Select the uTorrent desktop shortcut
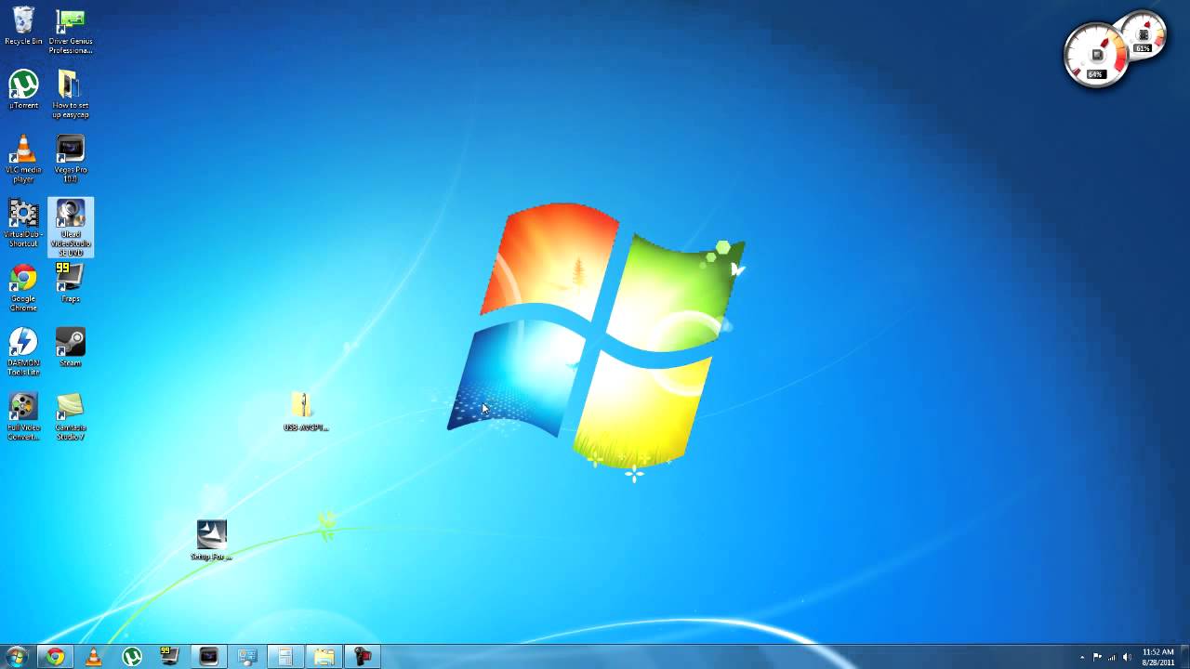The height and width of the screenshot is (669, 1190). (23, 90)
